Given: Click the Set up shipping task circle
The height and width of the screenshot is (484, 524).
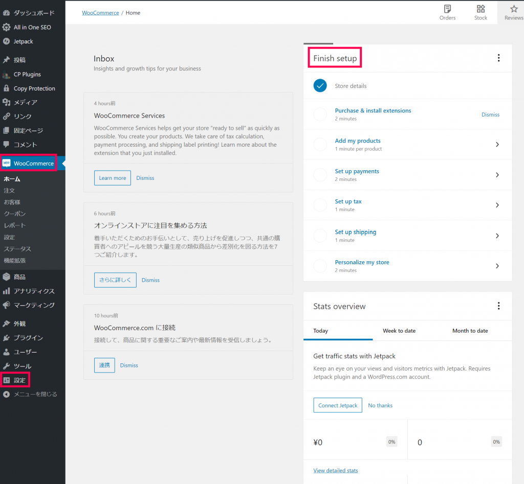Looking at the screenshot, I should (x=320, y=236).
